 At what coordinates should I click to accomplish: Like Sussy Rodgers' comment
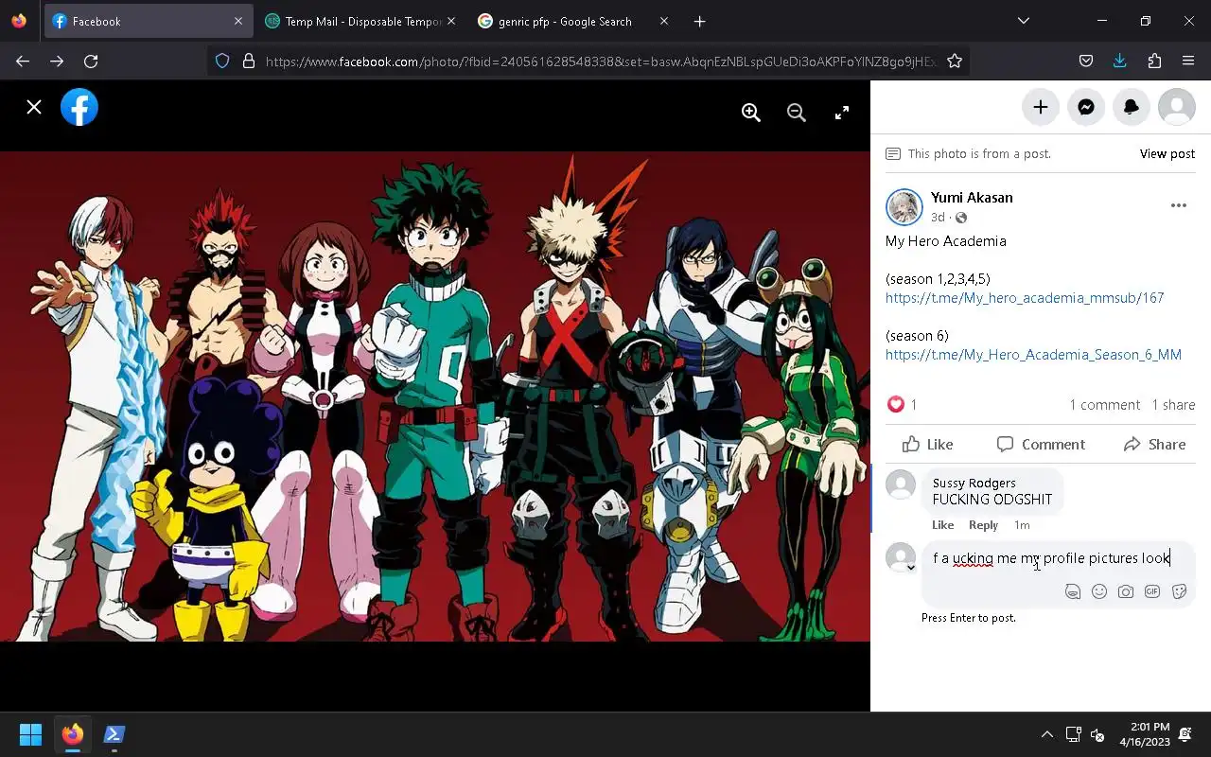tap(943, 525)
